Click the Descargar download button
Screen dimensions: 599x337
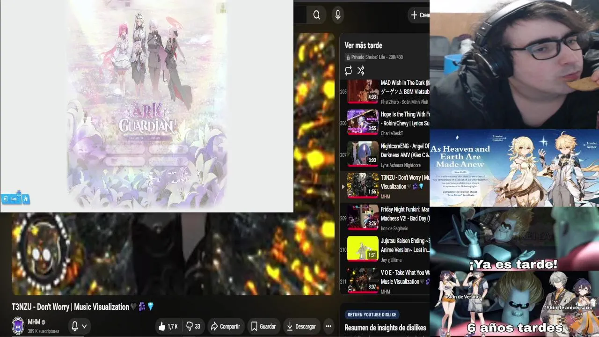pyautogui.click(x=301, y=326)
